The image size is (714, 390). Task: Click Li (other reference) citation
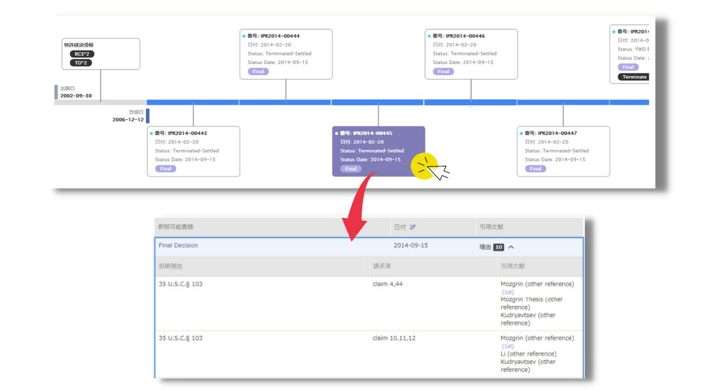528,354
